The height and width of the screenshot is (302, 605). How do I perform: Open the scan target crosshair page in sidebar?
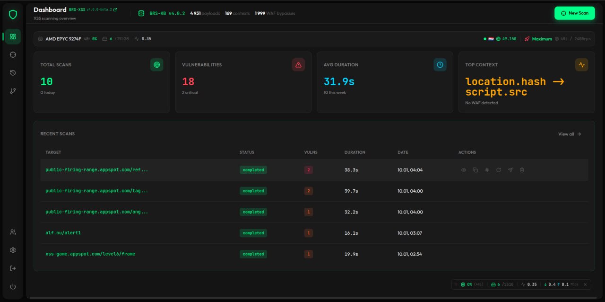click(x=13, y=54)
